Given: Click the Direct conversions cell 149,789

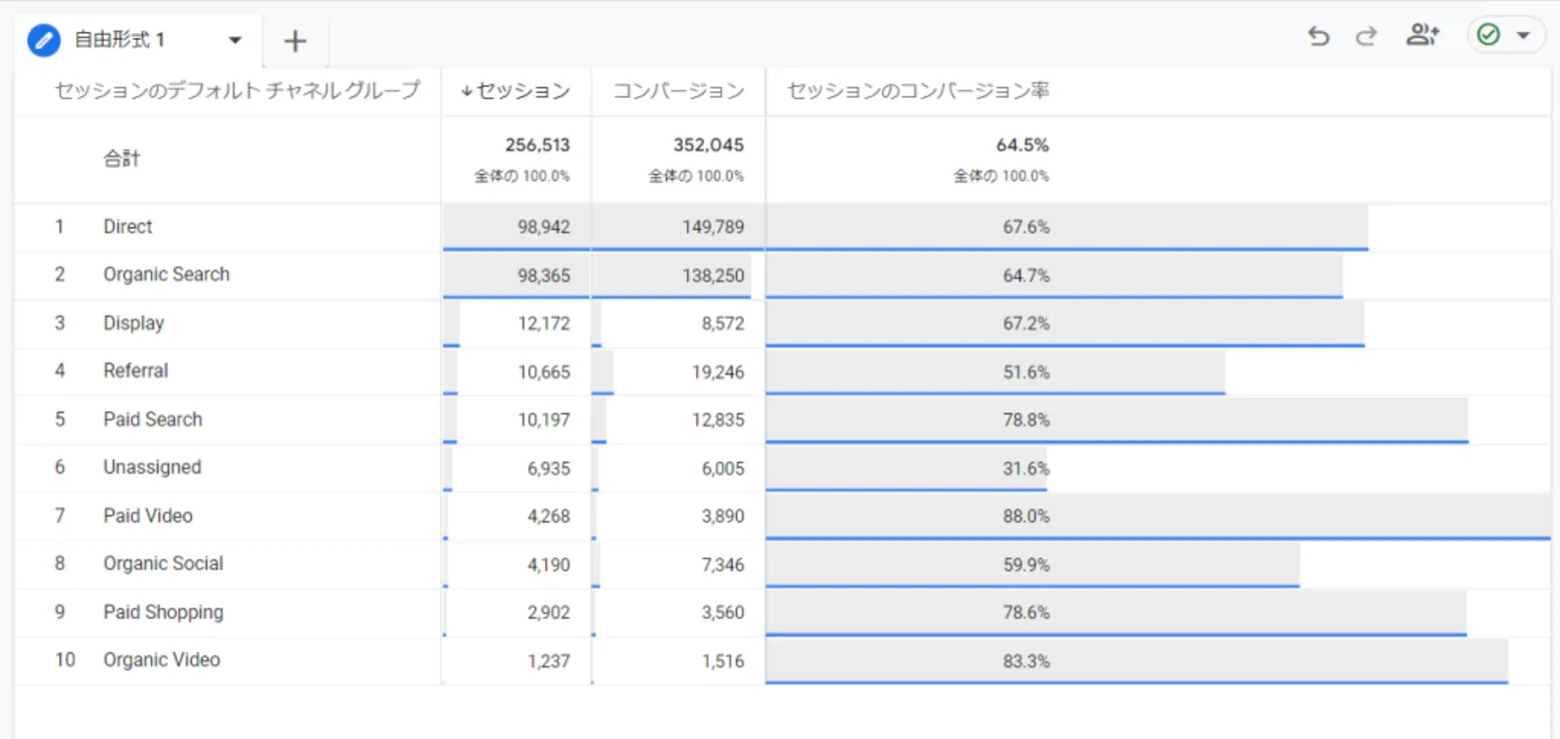Looking at the screenshot, I should pyautogui.click(x=714, y=228).
